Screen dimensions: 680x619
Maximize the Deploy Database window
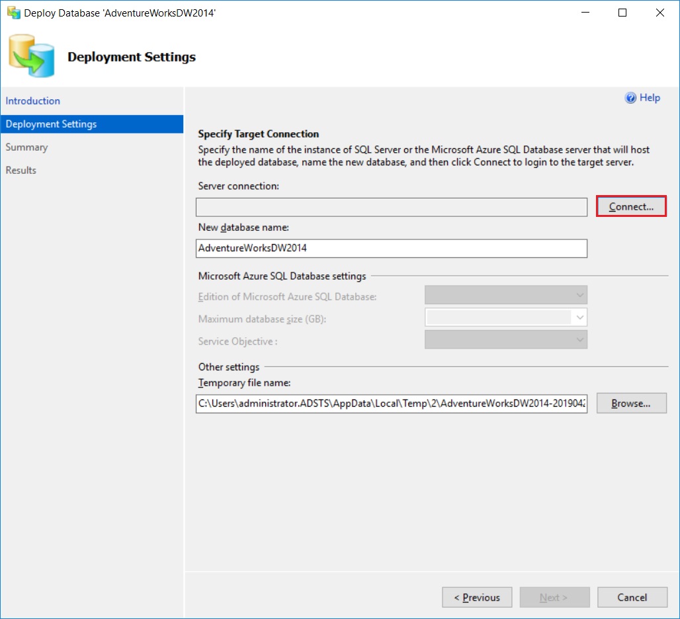pyautogui.click(x=622, y=13)
